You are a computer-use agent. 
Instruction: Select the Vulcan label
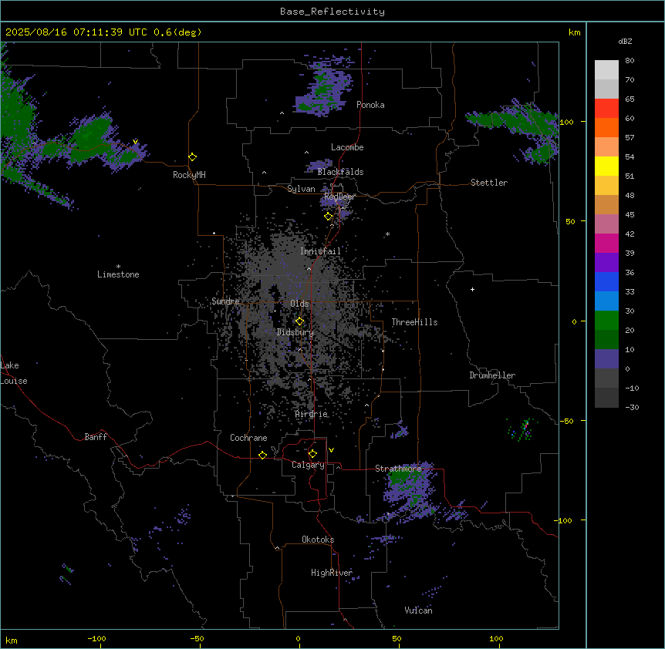[x=418, y=610]
